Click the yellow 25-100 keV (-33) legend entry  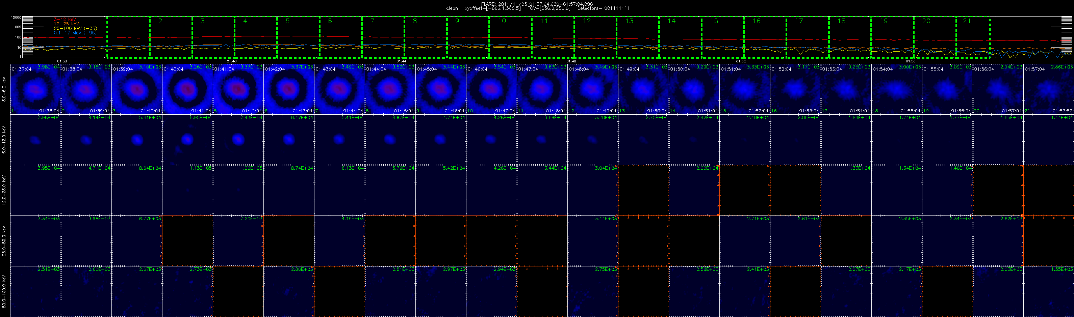pos(75,28)
